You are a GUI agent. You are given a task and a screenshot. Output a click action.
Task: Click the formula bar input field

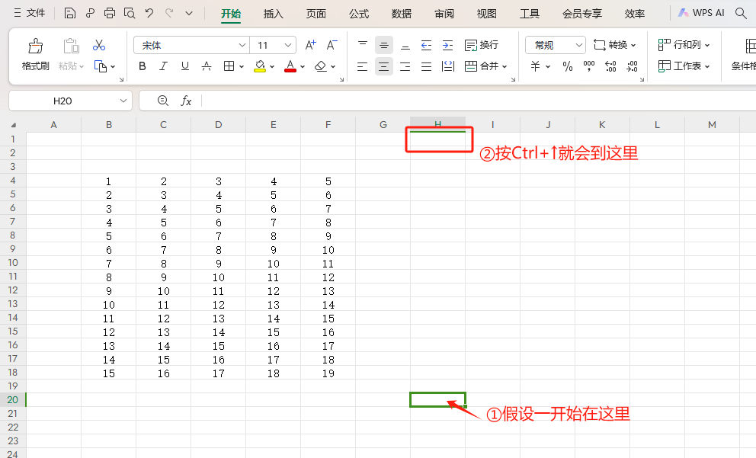477,101
